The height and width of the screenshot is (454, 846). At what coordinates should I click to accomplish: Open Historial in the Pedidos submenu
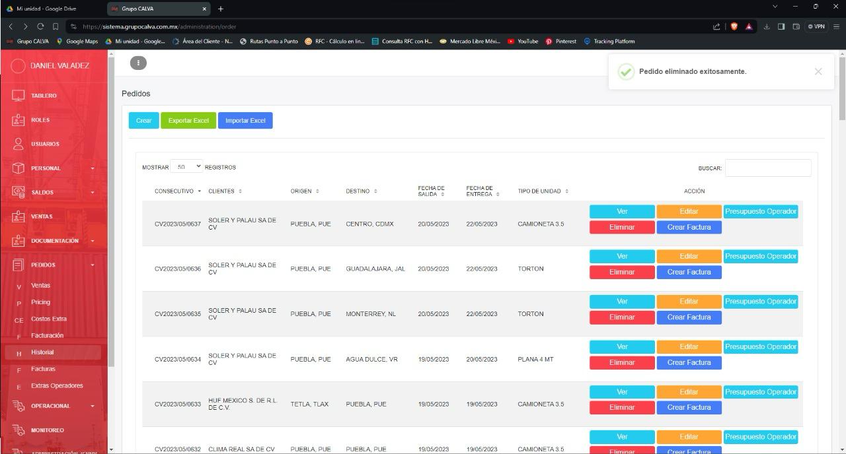pyautogui.click(x=42, y=352)
